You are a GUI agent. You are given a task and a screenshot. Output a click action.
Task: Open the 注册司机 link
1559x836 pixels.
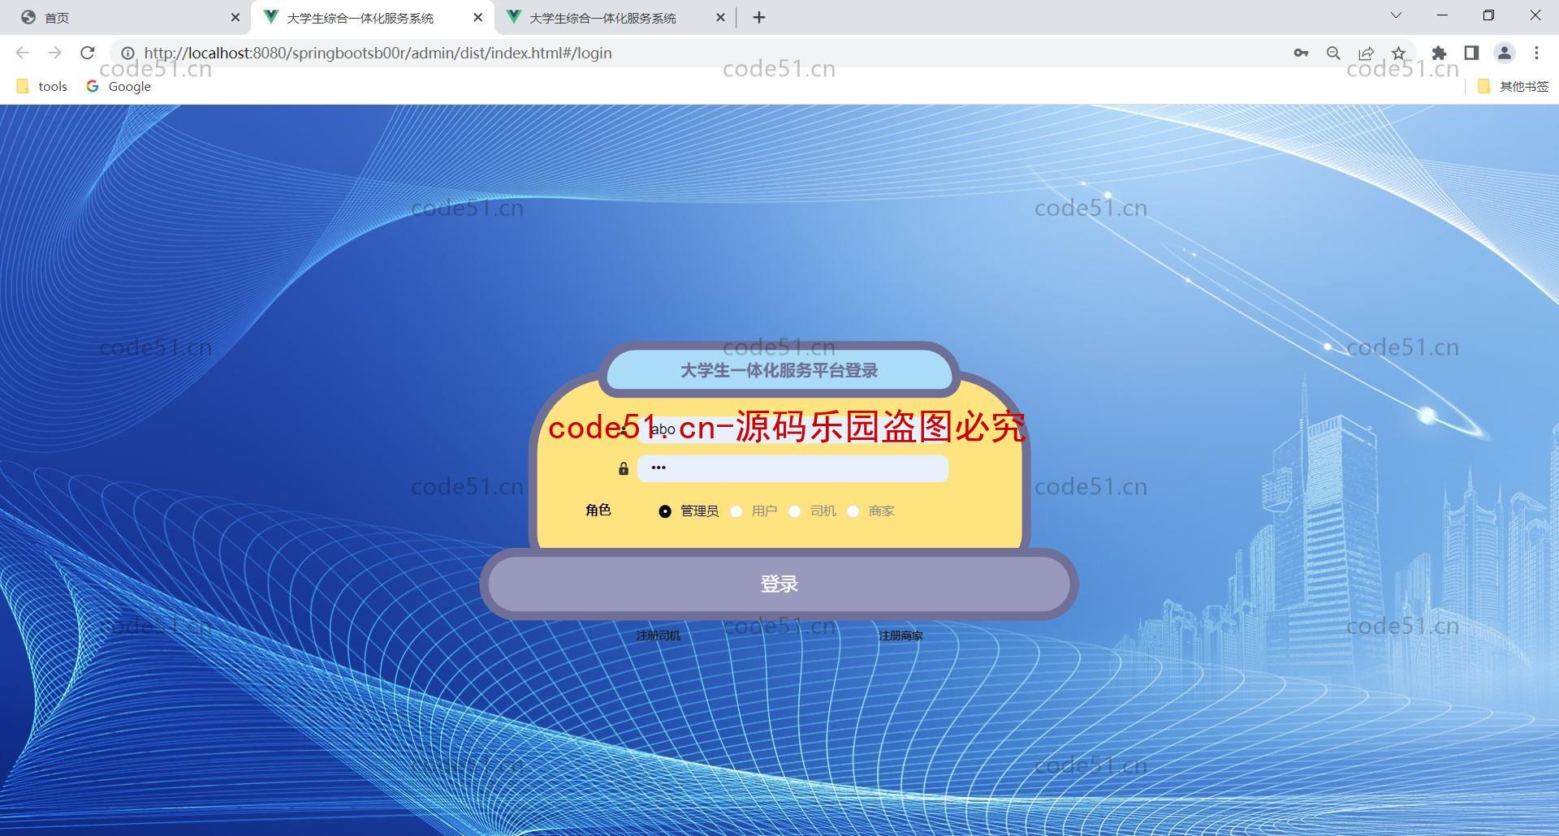pyautogui.click(x=659, y=636)
